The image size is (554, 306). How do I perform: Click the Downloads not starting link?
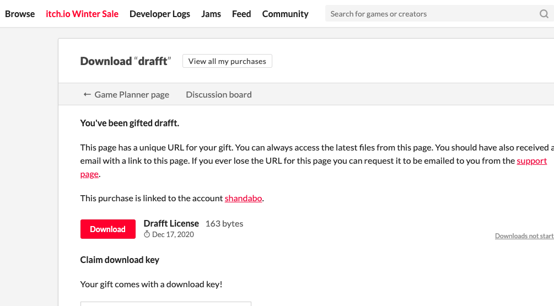click(524, 236)
